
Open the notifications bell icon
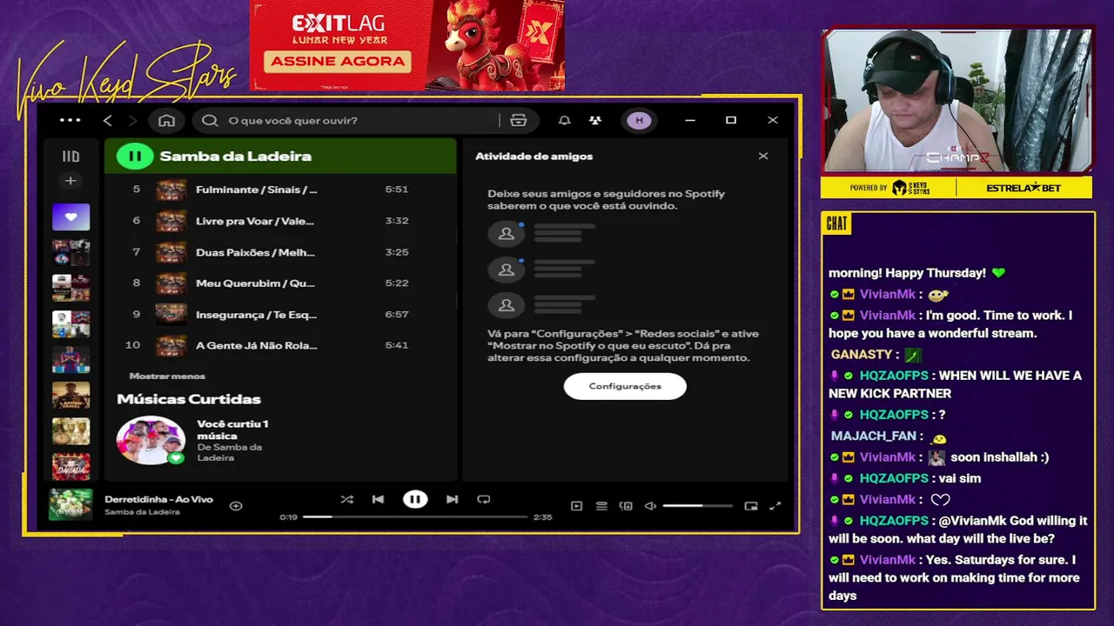tap(564, 120)
